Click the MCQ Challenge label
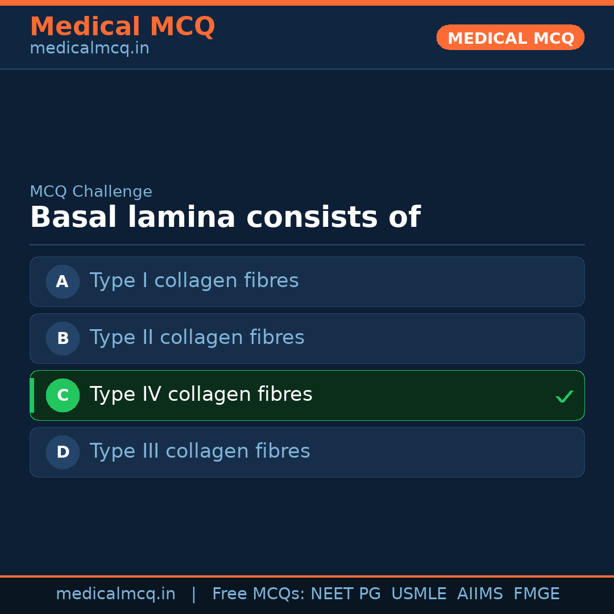 tap(91, 192)
